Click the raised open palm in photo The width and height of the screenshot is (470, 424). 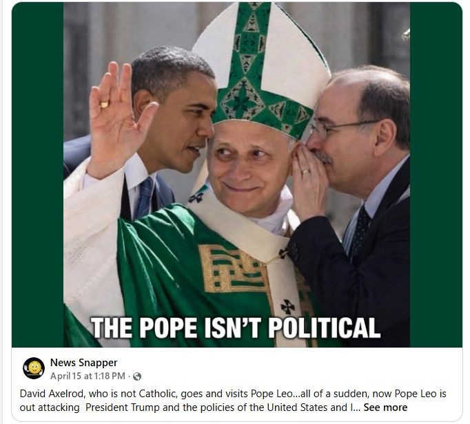pos(119,120)
